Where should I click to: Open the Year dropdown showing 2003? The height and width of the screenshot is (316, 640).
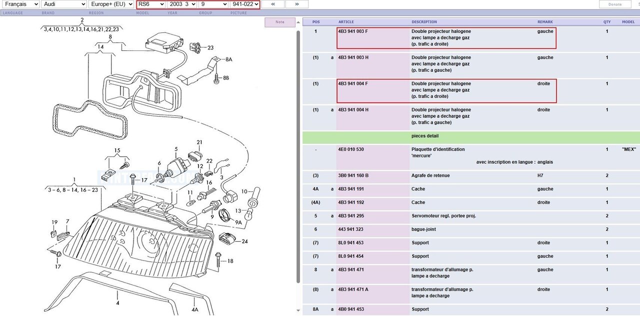181,4
